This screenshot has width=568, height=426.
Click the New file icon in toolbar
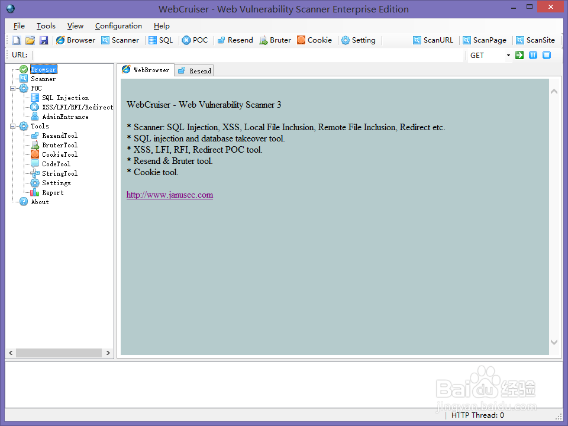pyautogui.click(x=17, y=40)
